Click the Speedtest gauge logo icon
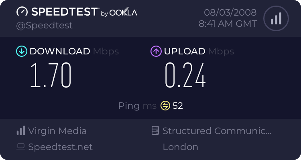301x160 pixels. (x=22, y=12)
